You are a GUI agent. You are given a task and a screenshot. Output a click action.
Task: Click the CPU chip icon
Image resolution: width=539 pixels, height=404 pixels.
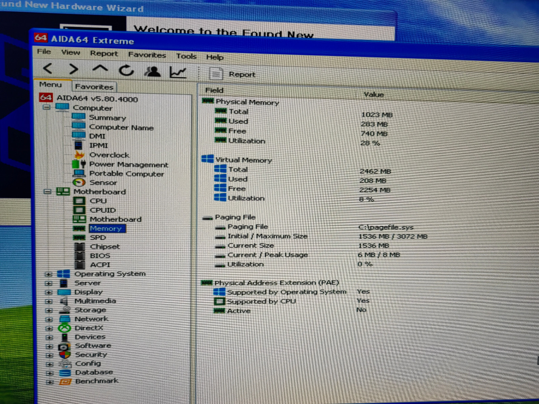click(x=79, y=201)
